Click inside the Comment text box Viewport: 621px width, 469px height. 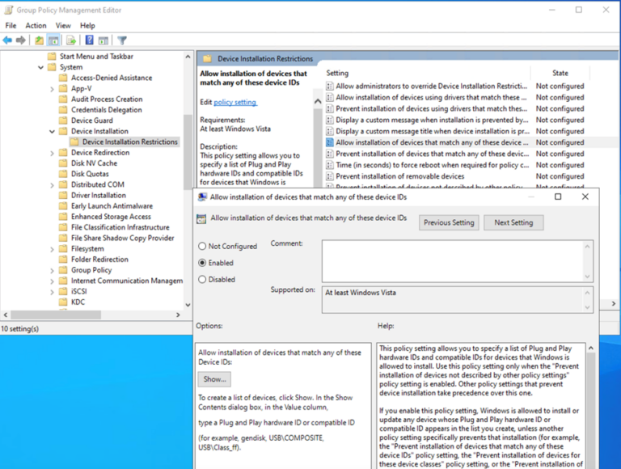coord(451,259)
